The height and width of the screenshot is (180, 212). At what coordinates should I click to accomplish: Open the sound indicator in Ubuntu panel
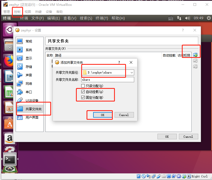(187, 18)
